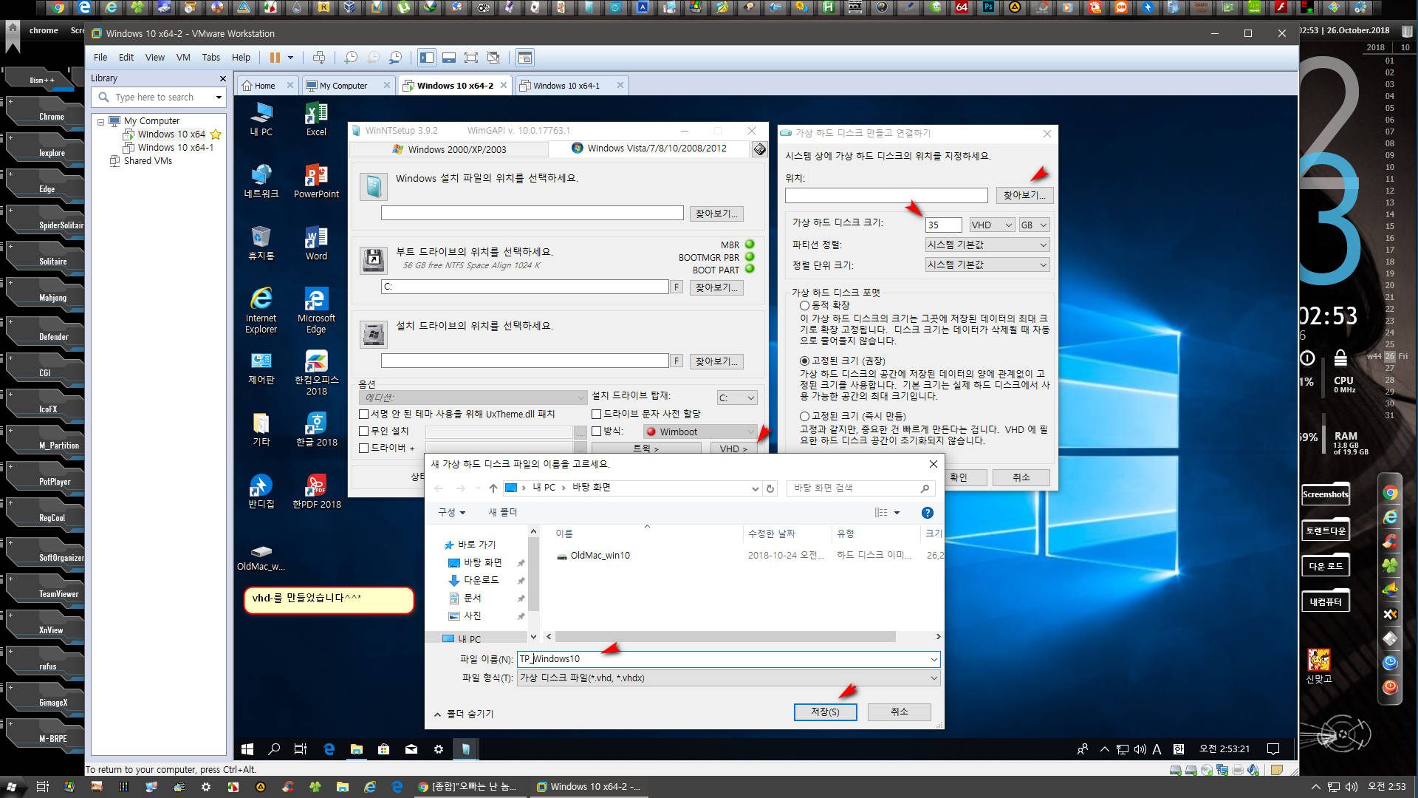Click refresh icon in save dialog address bar
Image resolution: width=1418 pixels, height=798 pixels.
coord(770,488)
